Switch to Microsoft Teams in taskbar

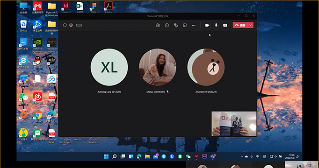[x=213, y=156]
